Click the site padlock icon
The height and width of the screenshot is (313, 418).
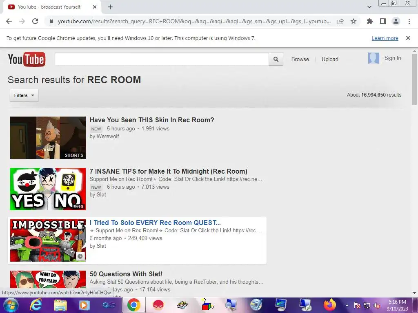51,21
